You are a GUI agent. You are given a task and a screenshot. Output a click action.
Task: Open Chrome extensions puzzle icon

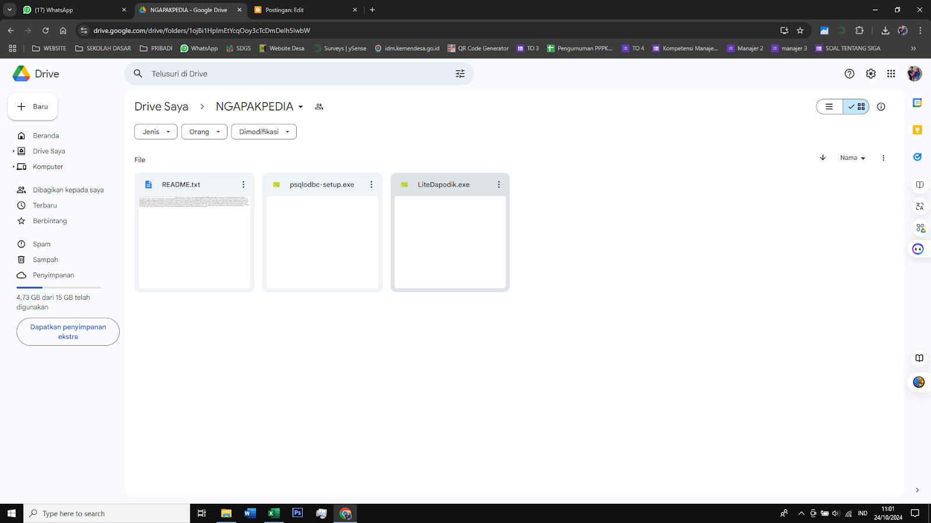pyautogui.click(x=859, y=31)
